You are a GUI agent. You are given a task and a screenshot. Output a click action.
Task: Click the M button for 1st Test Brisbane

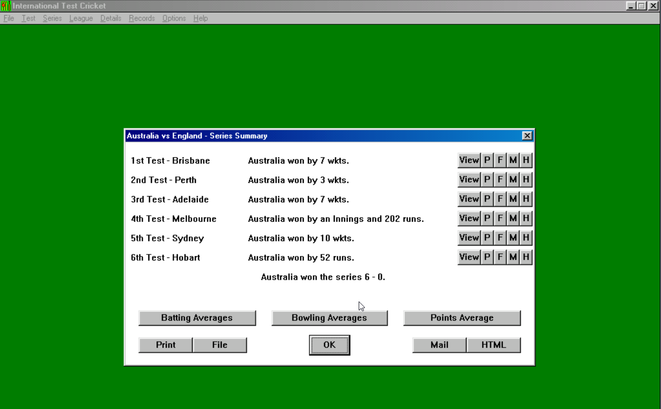tap(513, 160)
